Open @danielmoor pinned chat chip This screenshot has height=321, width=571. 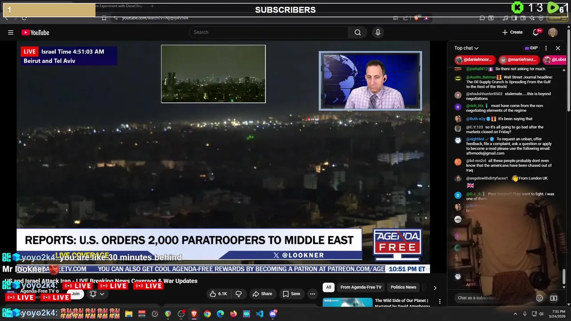pyautogui.click(x=475, y=60)
